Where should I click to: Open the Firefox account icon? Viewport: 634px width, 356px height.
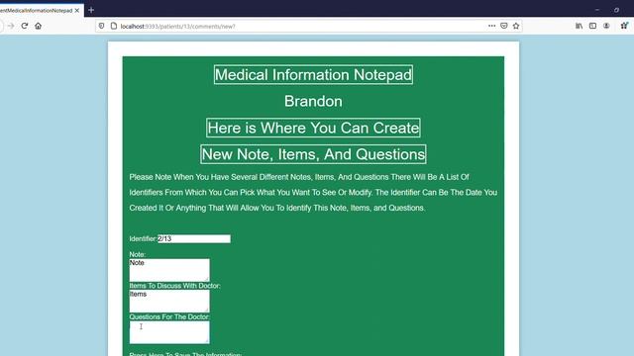pos(606,26)
